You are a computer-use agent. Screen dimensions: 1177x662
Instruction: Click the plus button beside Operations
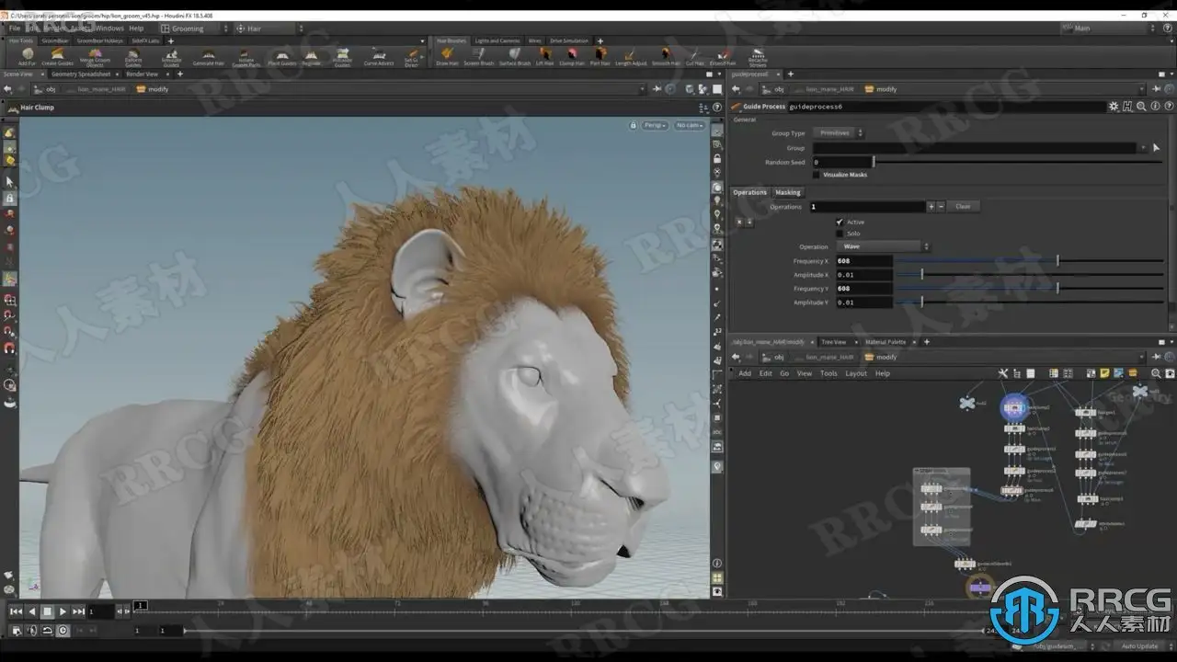point(931,207)
